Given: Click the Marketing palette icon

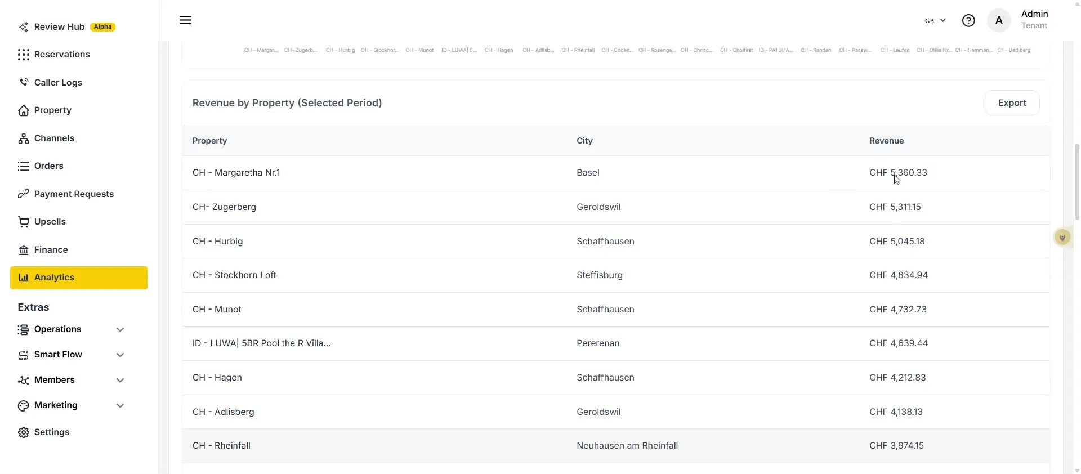Looking at the screenshot, I should coord(24,405).
